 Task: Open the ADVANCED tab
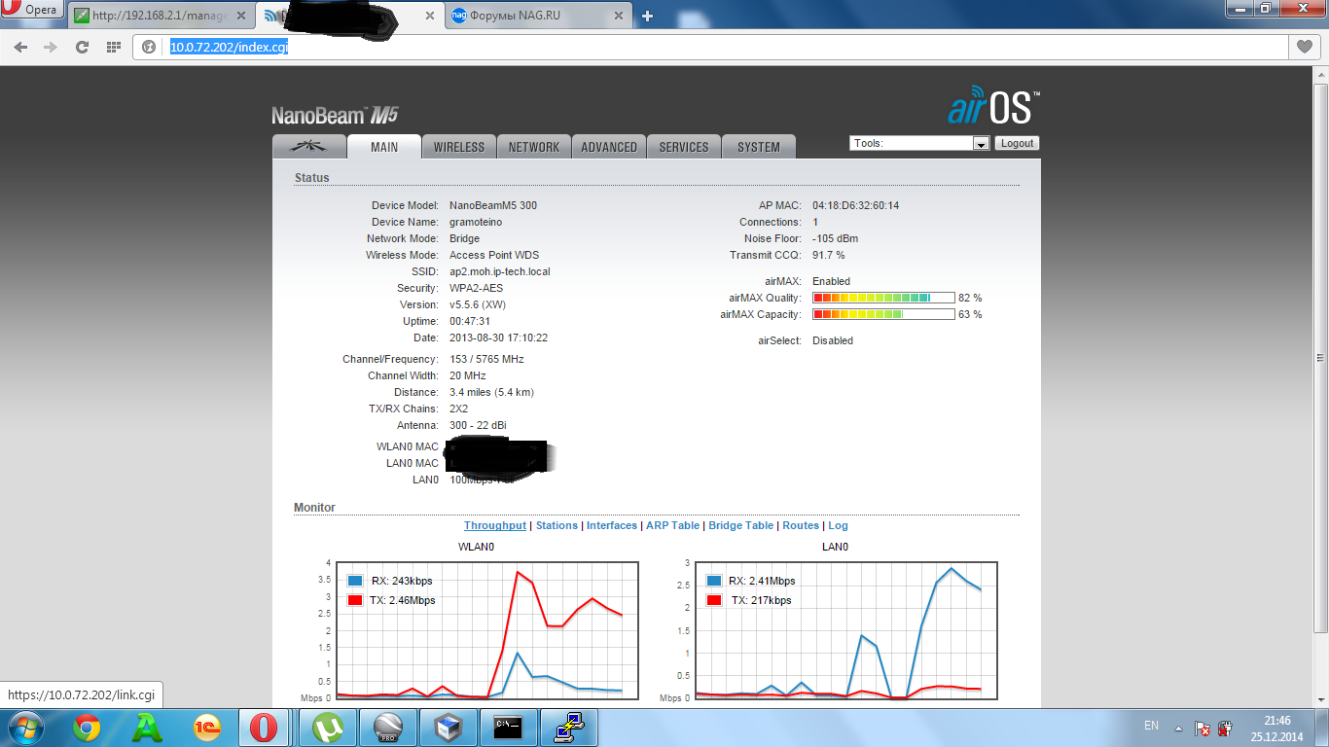609,147
